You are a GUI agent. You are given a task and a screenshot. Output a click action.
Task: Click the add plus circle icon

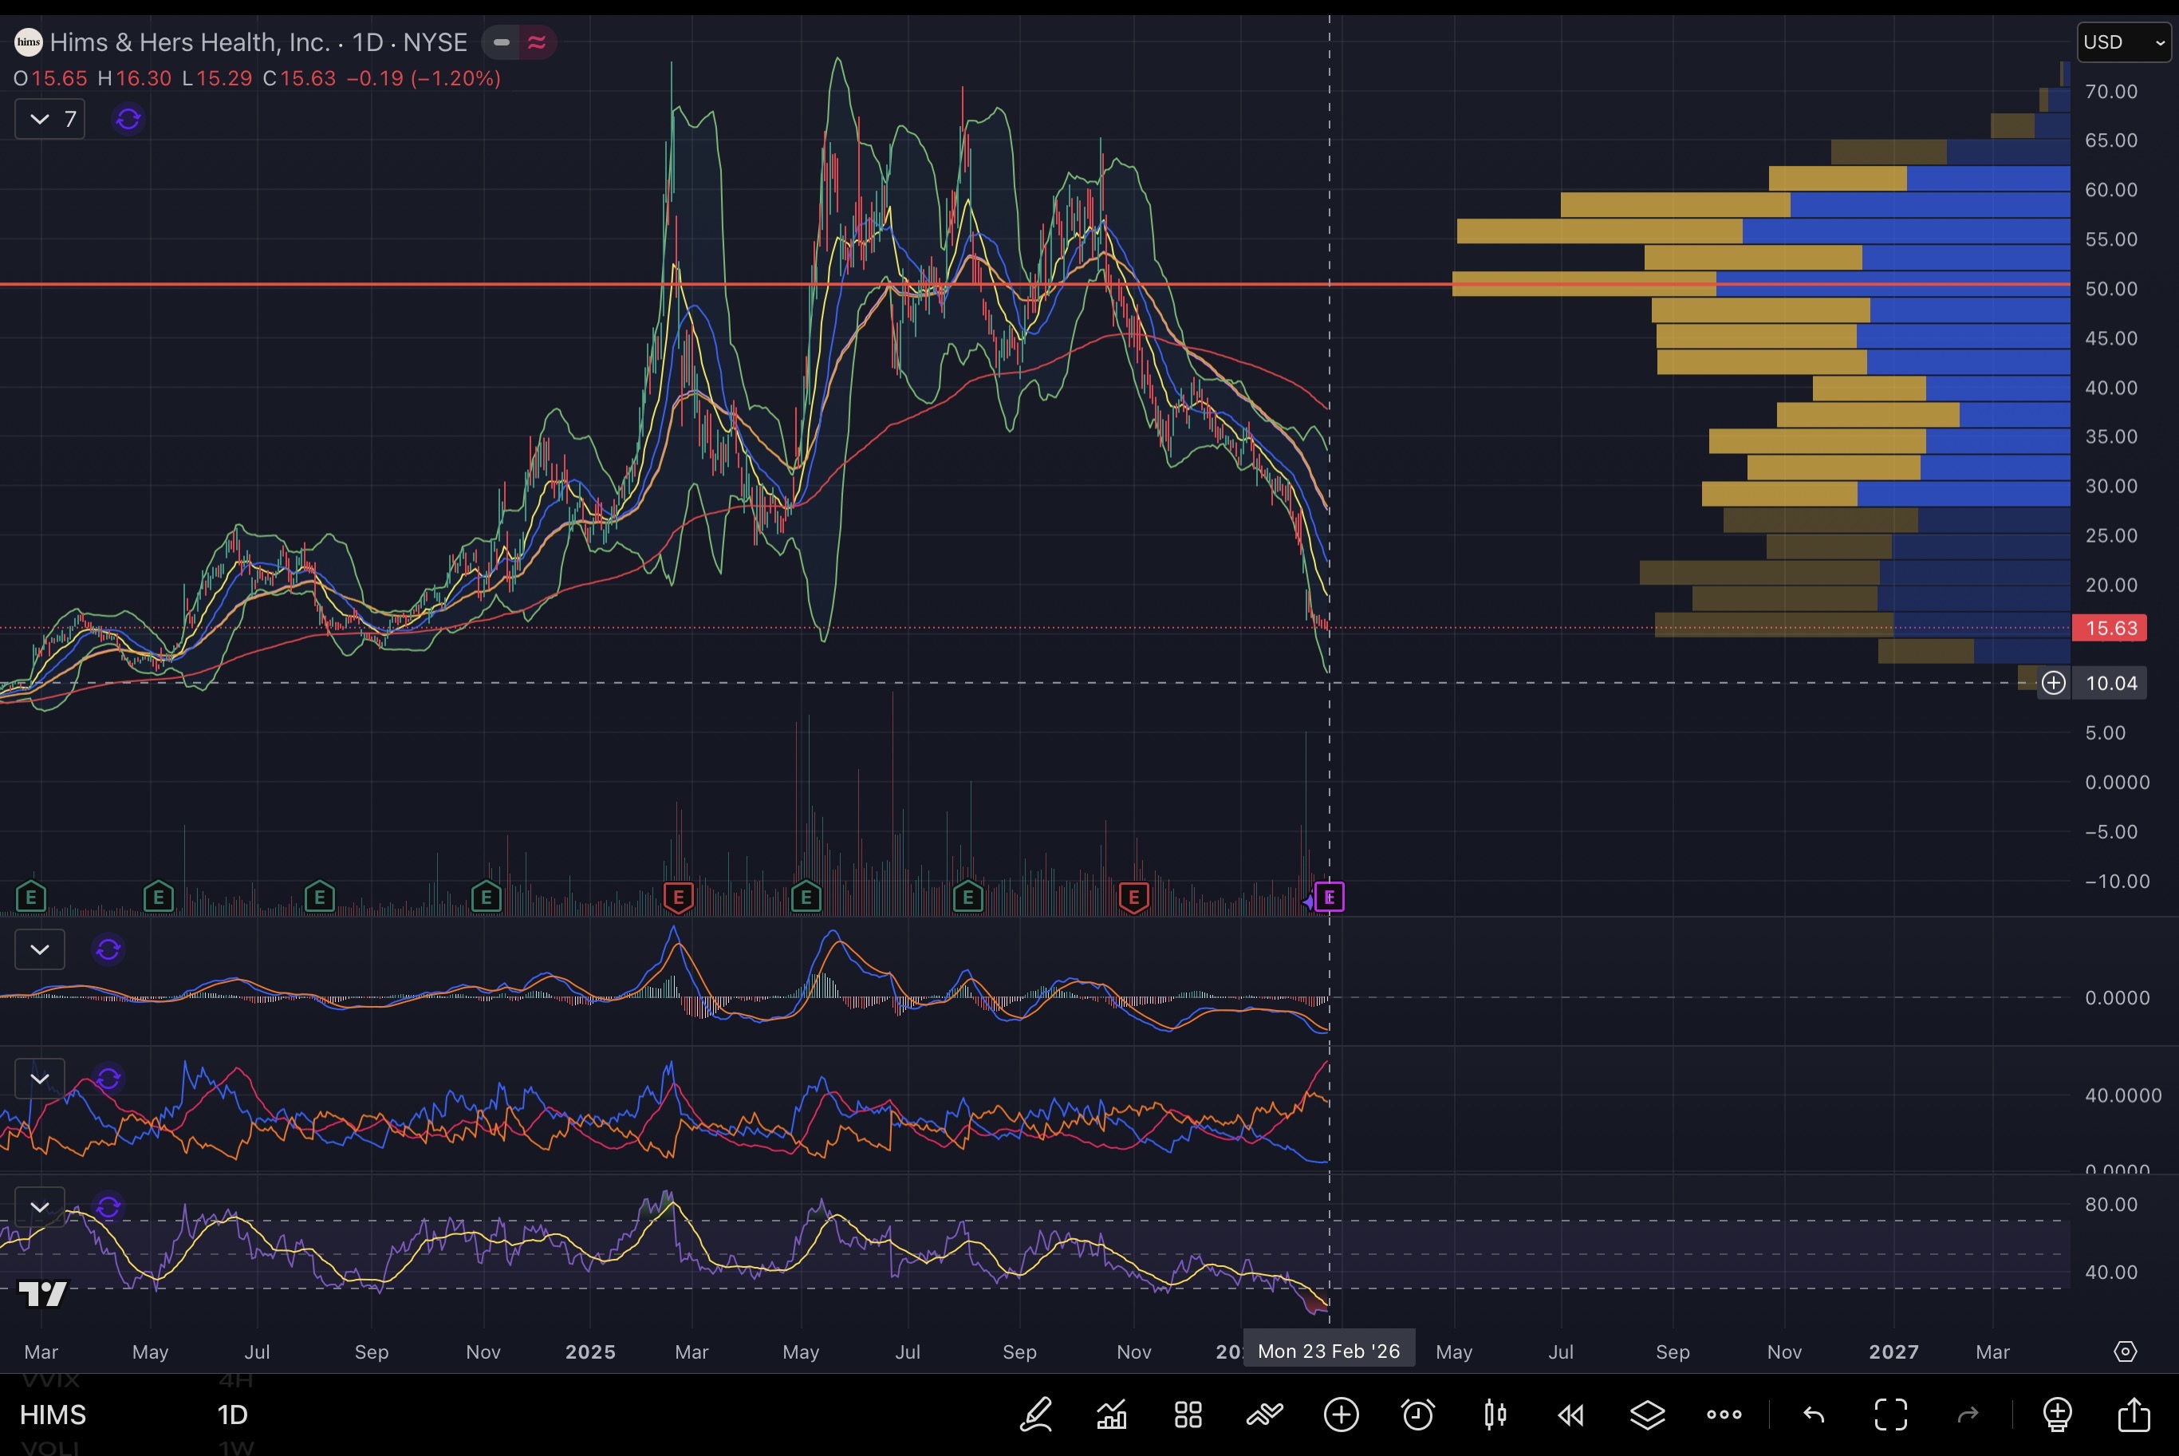click(1341, 1415)
